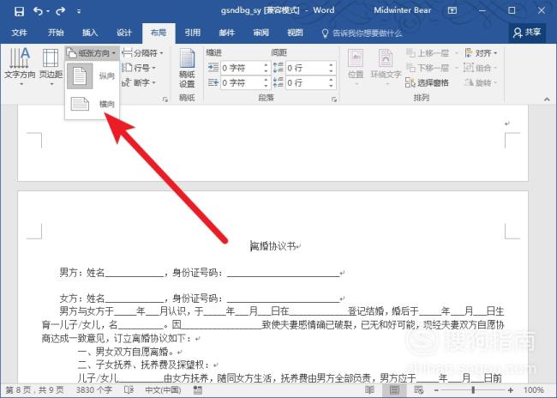The height and width of the screenshot is (398, 557).
Task: Click the 100% zoom level
Action: pyautogui.click(x=534, y=390)
